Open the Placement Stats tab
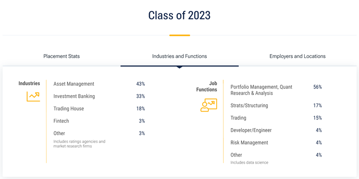 point(61,56)
